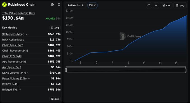190x103 pixels.
Task: Click Inflows (24h) label
Action: coord(10,84)
